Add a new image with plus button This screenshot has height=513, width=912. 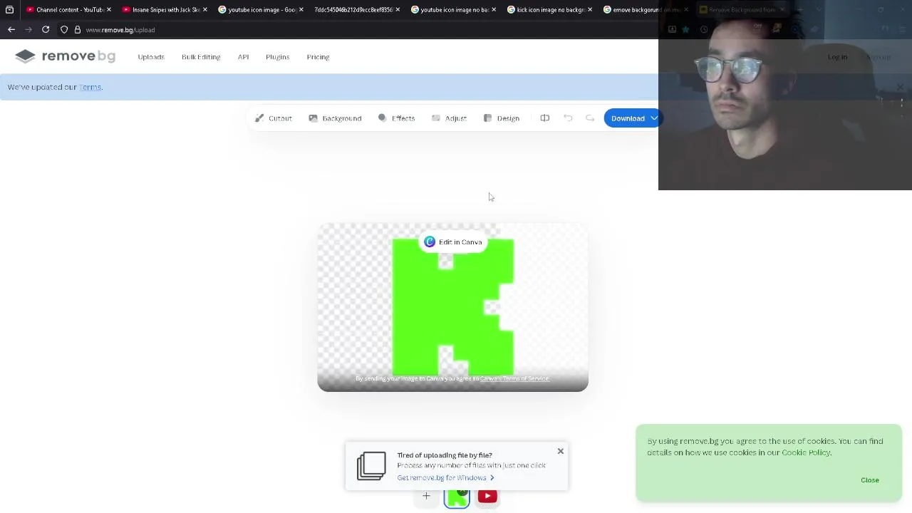(426, 496)
